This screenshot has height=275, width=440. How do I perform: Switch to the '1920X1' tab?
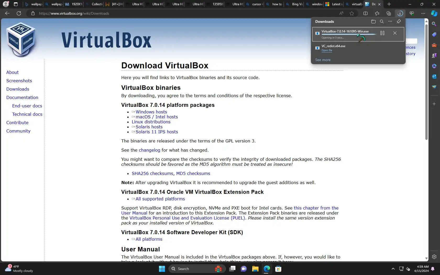tap(74, 4)
